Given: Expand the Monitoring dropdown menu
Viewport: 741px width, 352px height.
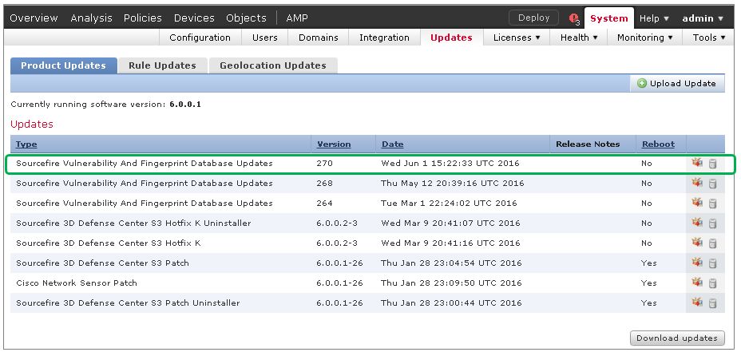Looking at the screenshot, I should (644, 38).
